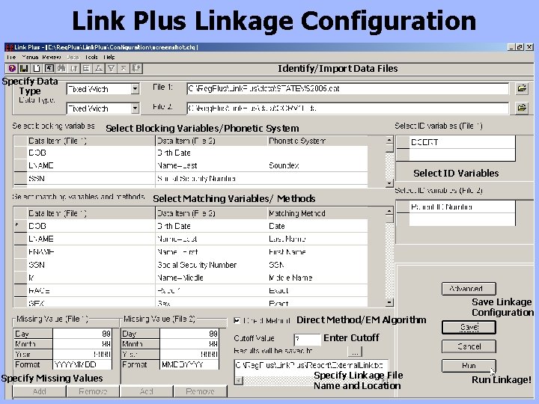Click the ellipsis browse button for results
Screen dimensions: 539x404
pyautogui.click(x=355, y=352)
